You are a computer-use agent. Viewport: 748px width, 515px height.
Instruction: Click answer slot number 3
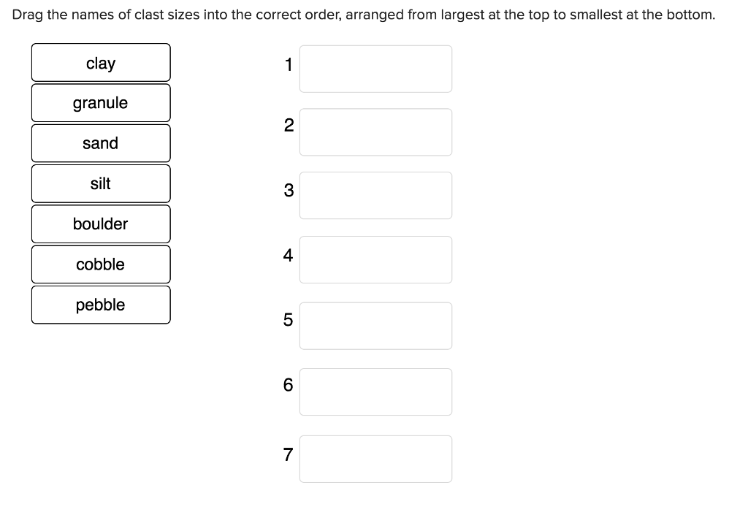click(x=375, y=195)
